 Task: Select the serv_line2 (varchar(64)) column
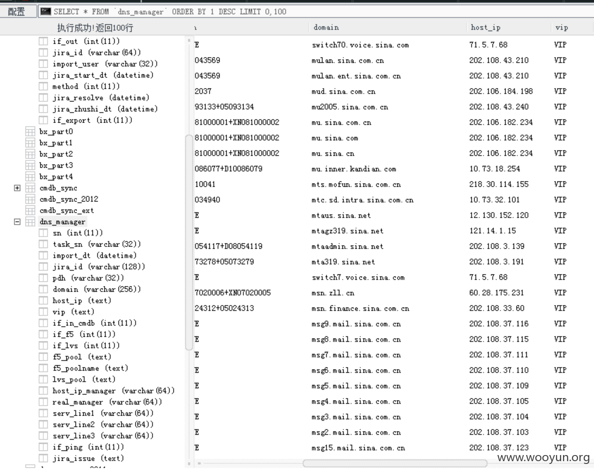point(103,425)
